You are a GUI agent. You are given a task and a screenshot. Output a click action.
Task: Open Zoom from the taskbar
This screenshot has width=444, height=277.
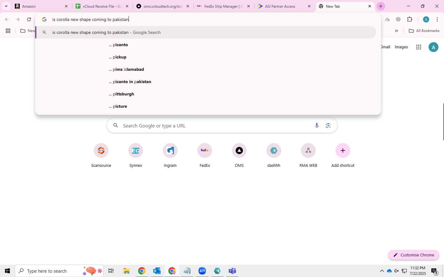point(202,271)
